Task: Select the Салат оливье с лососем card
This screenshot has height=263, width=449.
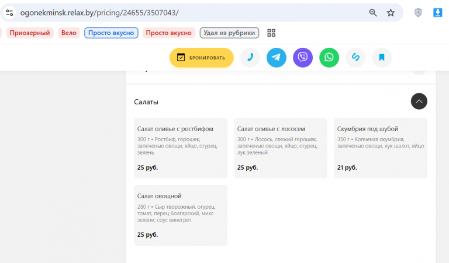Action: [x=281, y=148]
